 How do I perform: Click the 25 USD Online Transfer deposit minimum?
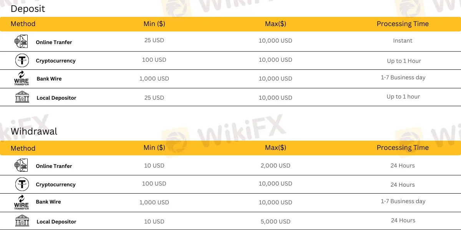pyautogui.click(x=154, y=41)
